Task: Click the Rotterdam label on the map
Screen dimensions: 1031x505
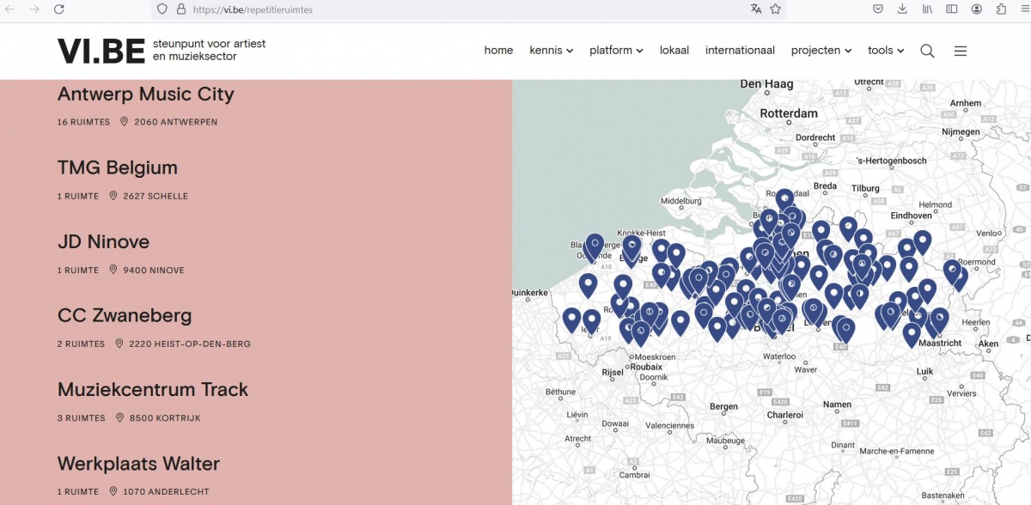Action: [788, 113]
